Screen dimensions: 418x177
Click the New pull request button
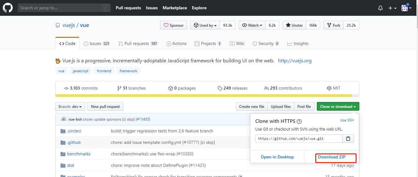[105, 107]
